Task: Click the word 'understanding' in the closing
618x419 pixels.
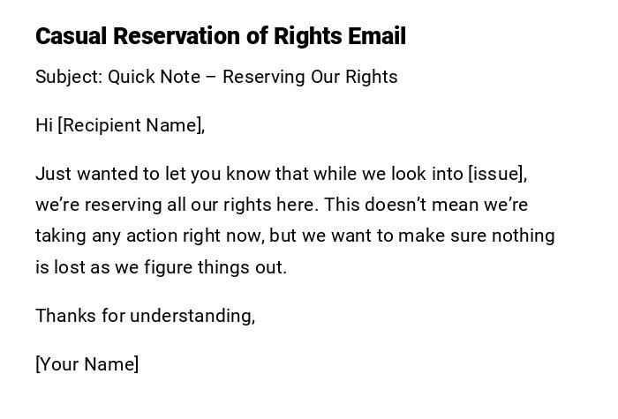Action: coord(192,316)
